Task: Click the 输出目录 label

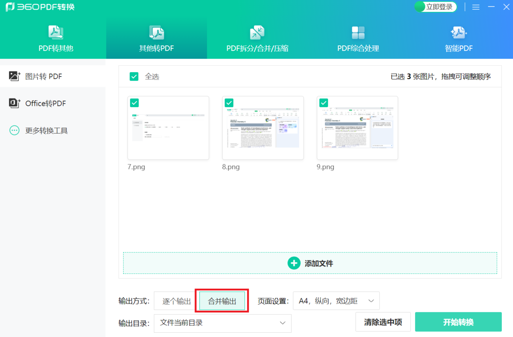Action: coord(134,323)
